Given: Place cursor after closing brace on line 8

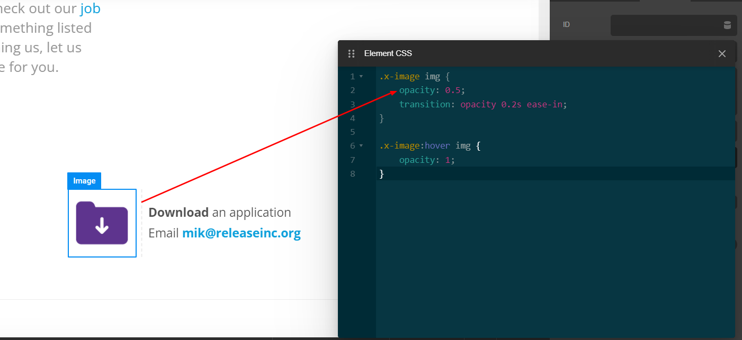Looking at the screenshot, I should (385, 174).
